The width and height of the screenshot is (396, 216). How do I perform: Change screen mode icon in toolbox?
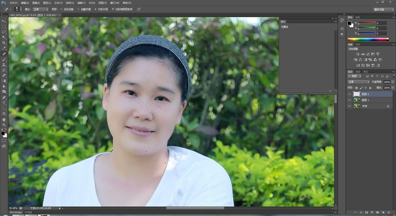coord(4,146)
